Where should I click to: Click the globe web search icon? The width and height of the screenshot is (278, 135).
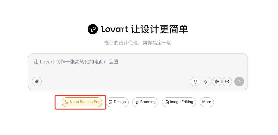pos(217,81)
